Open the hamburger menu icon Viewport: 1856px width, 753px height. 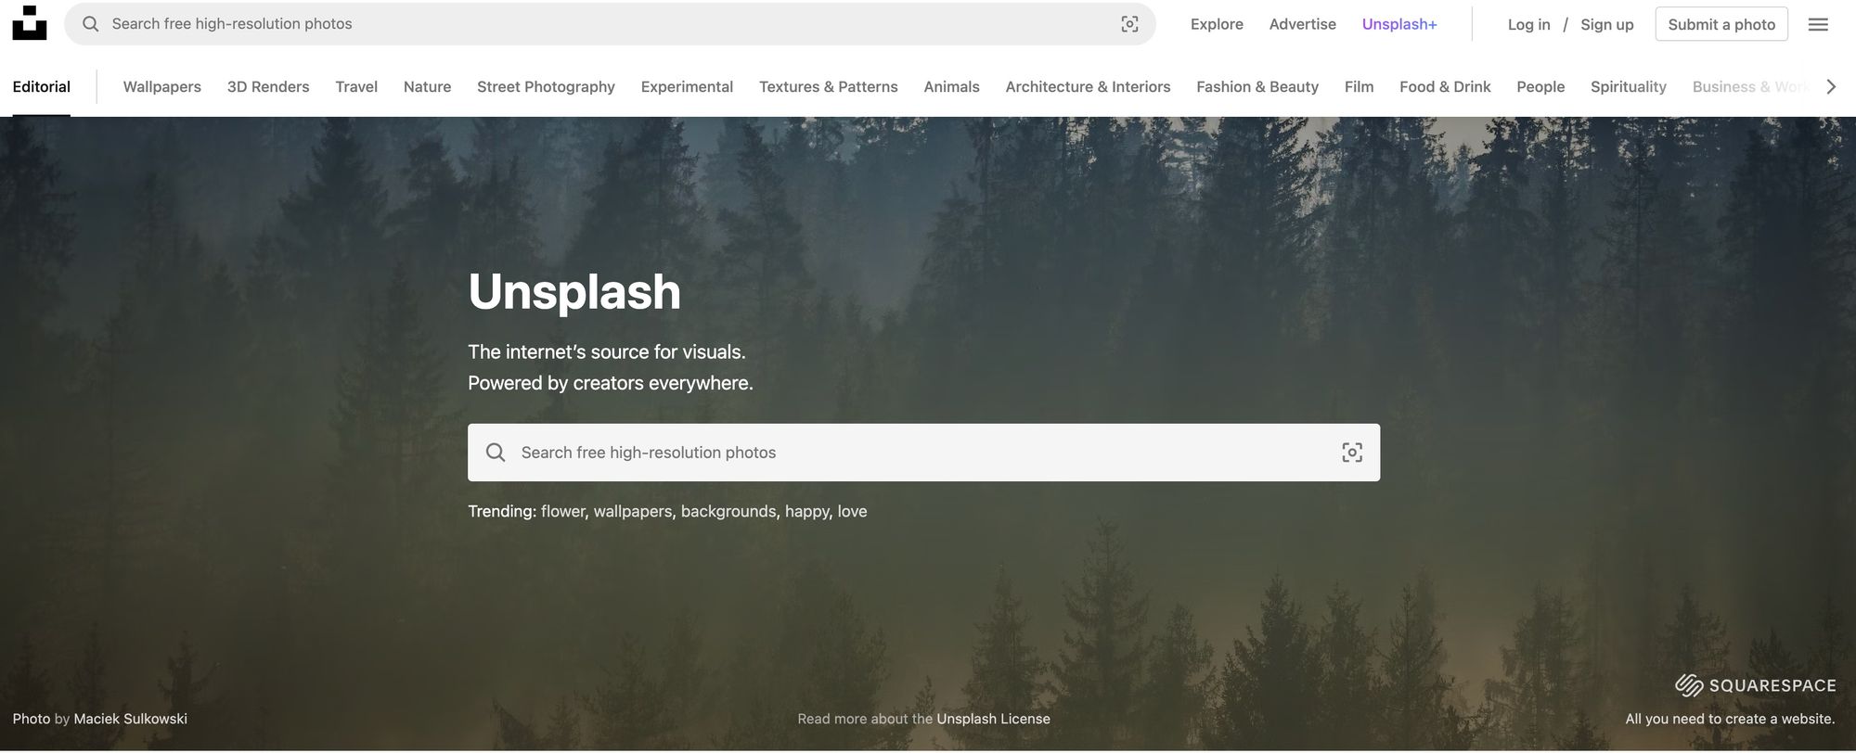[x=1818, y=24]
